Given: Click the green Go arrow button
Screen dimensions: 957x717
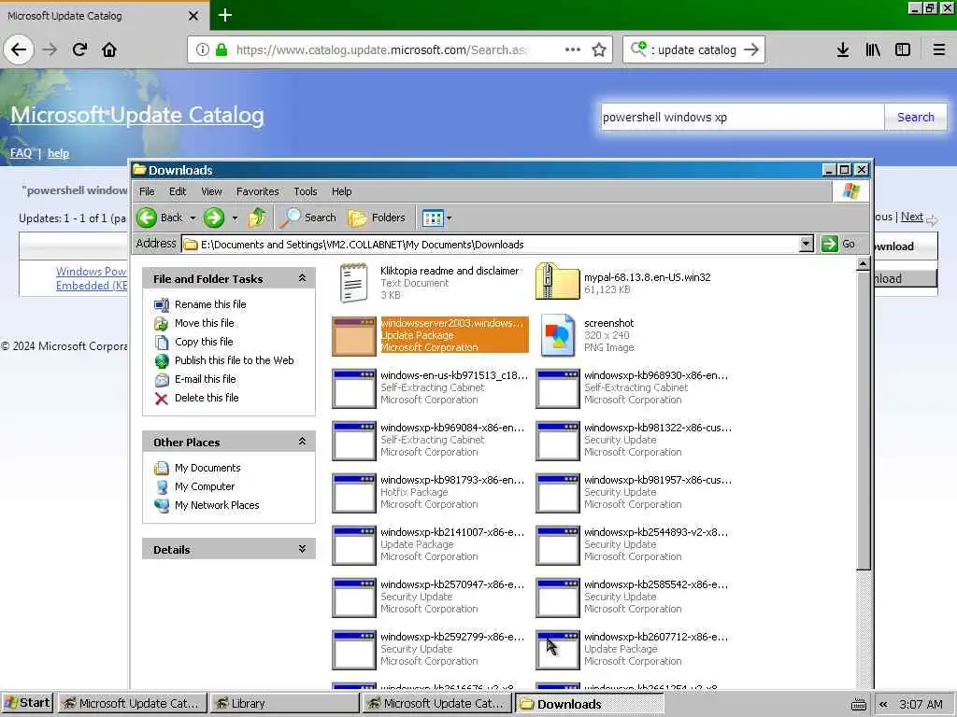Looking at the screenshot, I should pos(830,244).
